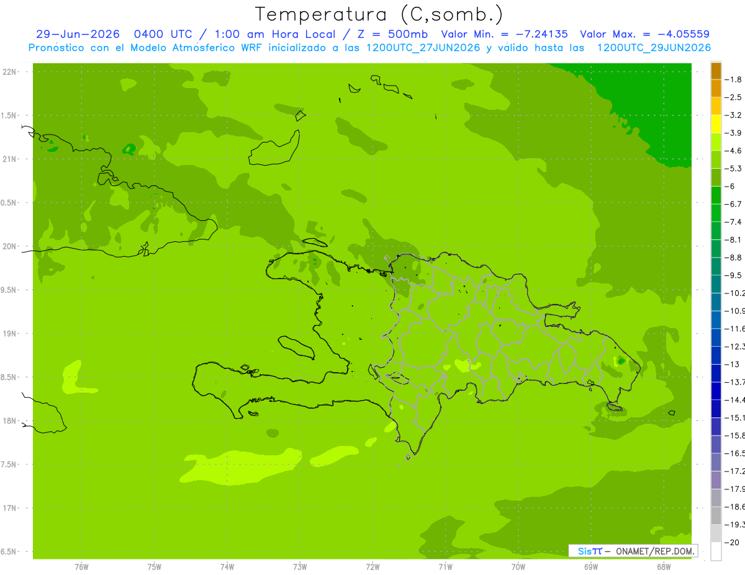Image resolution: width=745 pixels, height=575 pixels.
Task: Click the '-7.4' legend value
Action: (733, 222)
